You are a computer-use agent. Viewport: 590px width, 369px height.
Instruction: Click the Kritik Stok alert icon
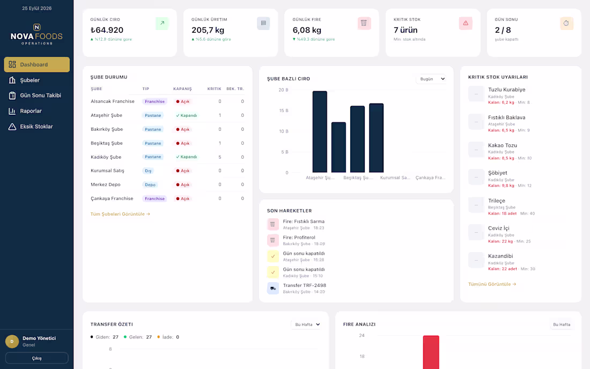click(466, 23)
